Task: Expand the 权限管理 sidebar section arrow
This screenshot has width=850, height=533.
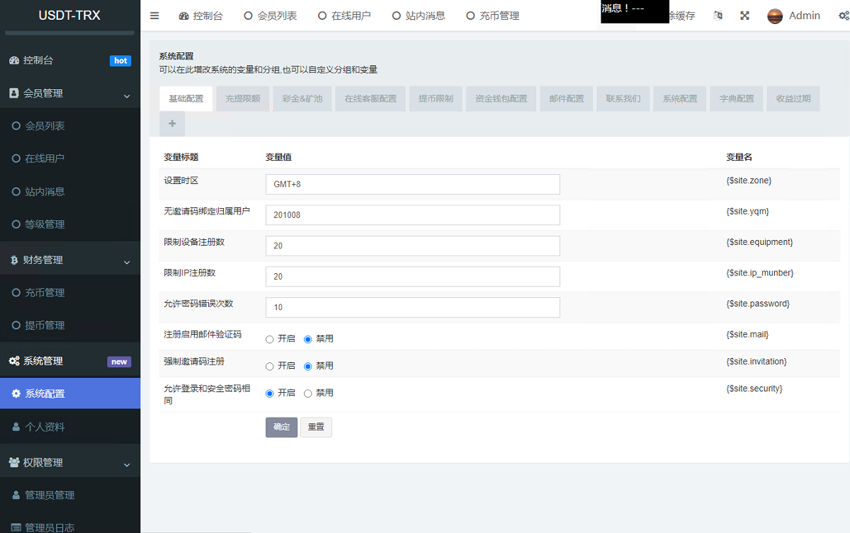Action: tap(127, 464)
